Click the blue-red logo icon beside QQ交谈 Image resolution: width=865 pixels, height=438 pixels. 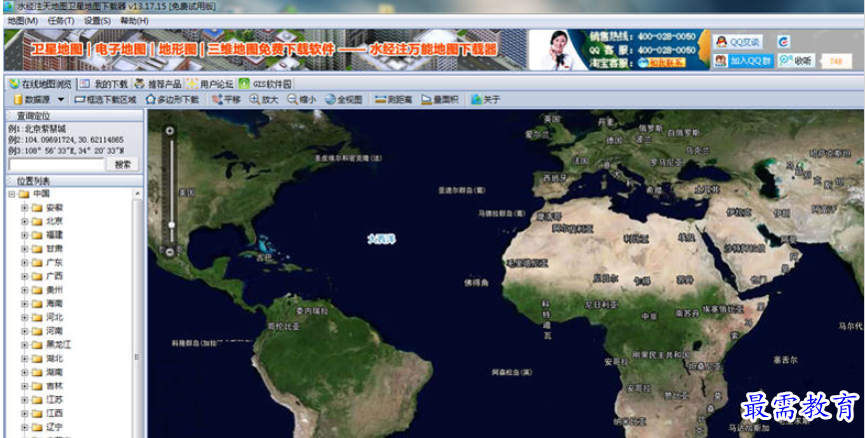(783, 42)
